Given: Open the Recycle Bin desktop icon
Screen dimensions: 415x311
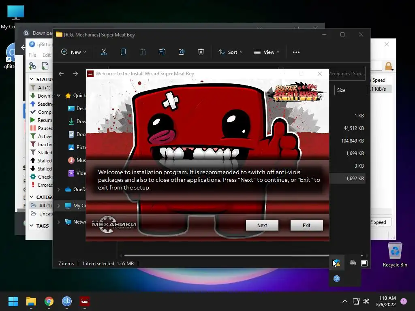Looking at the screenshot, I should click(x=395, y=255).
